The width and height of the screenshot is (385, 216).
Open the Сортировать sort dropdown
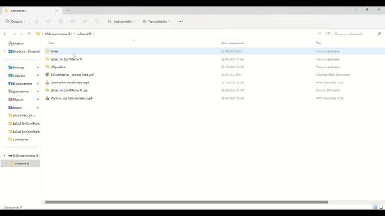pos(122,22)
